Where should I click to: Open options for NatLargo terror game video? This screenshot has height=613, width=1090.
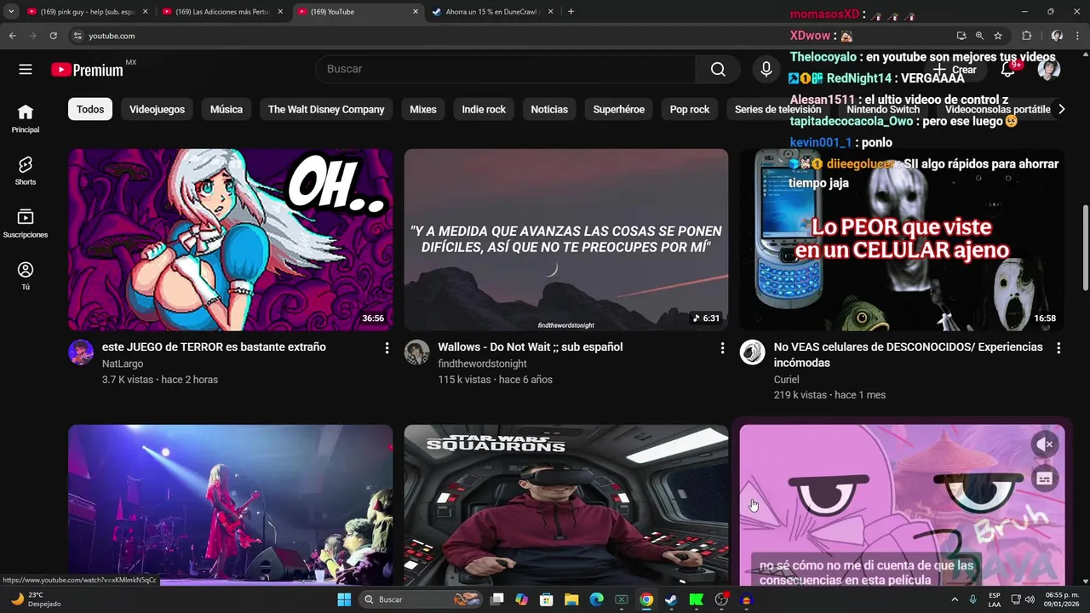coord(387,348)
